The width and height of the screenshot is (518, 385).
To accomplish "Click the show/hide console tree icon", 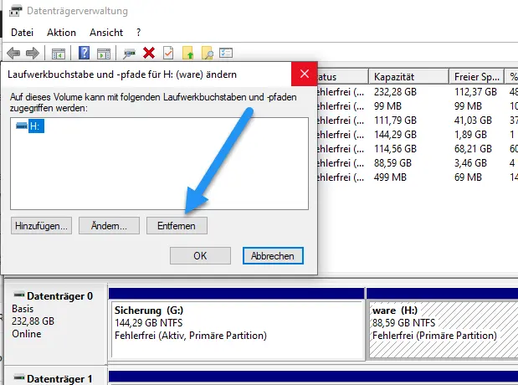I will coord(59,53).
